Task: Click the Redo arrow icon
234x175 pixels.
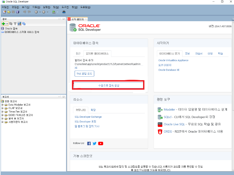Action: (x=29, y=12)
